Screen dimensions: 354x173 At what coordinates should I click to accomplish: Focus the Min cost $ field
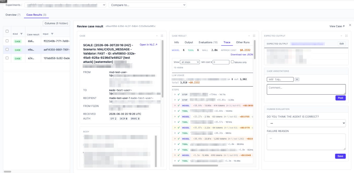tap(221, 62)
